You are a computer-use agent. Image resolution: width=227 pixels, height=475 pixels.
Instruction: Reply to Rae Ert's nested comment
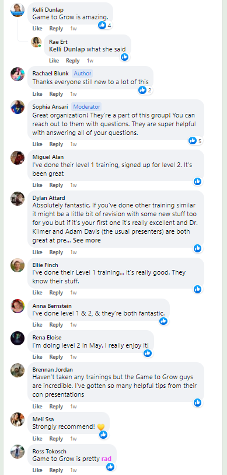pyautogui.click(x=72, y=61)
